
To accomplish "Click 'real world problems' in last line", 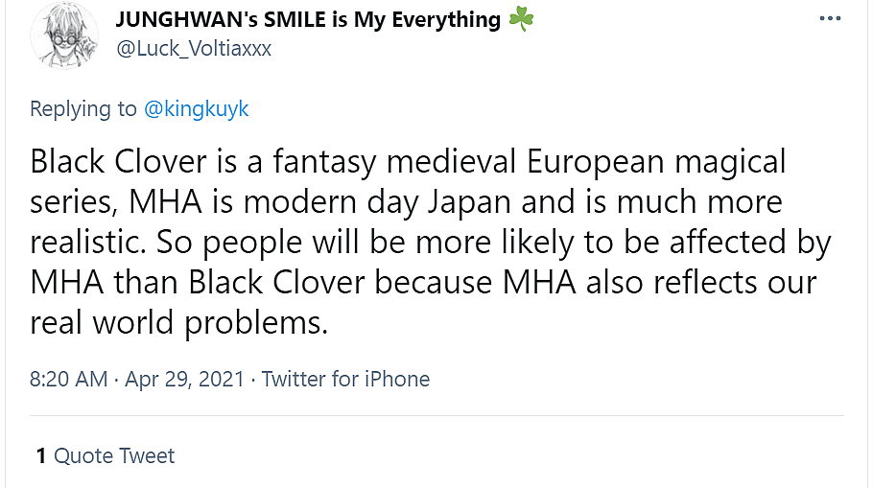I will [178, 323].
